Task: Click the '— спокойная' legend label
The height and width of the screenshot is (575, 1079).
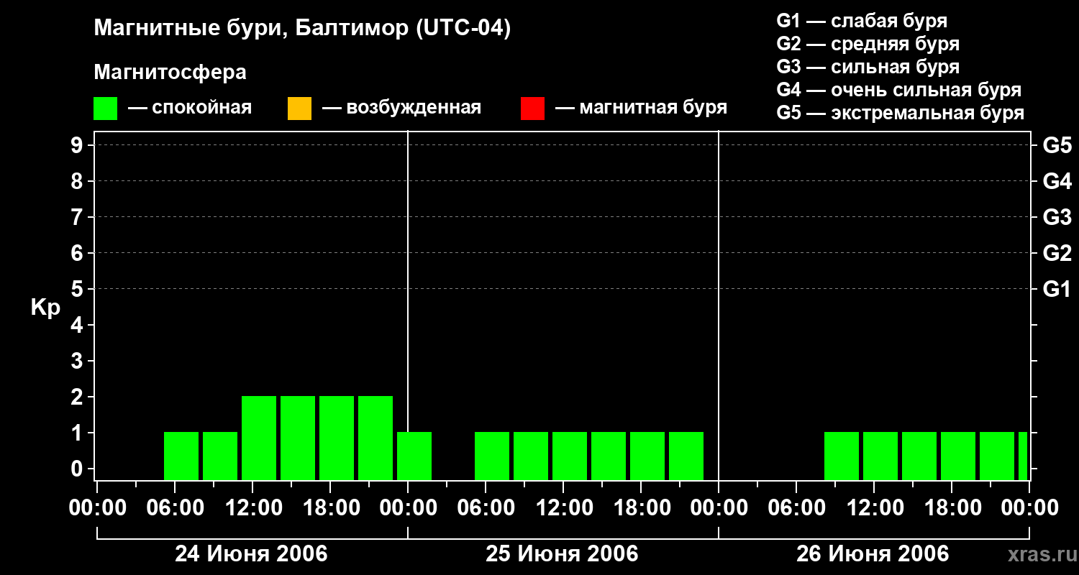Action: (190, 108)
